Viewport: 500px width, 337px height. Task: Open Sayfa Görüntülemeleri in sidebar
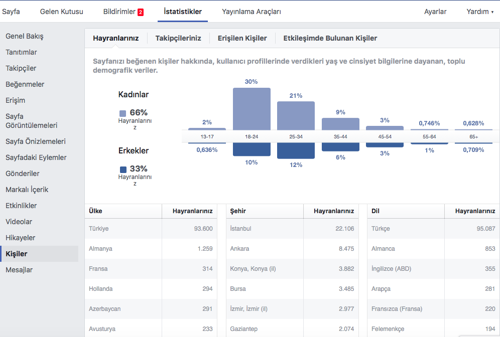[x=31, y=121]
